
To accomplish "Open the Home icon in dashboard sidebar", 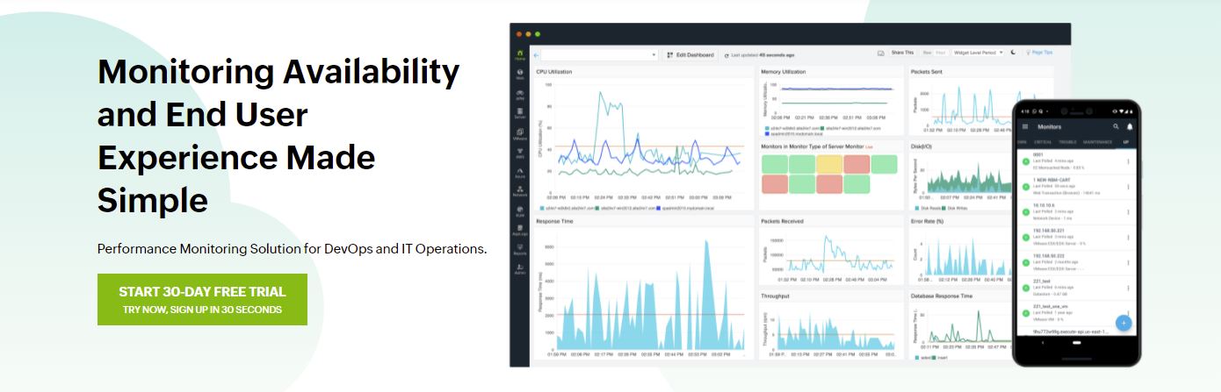I will [520, 55].
